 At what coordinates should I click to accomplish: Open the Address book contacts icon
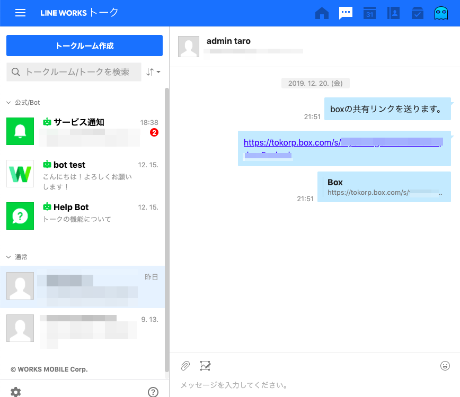click(x=393, y=13)
